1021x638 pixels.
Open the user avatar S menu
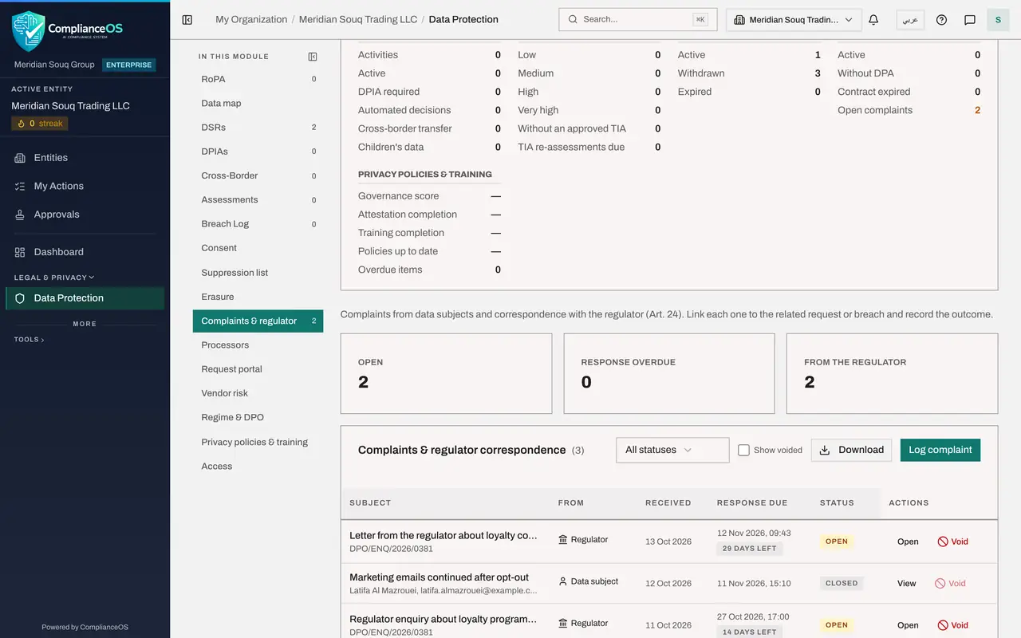(x=998, y=20)
